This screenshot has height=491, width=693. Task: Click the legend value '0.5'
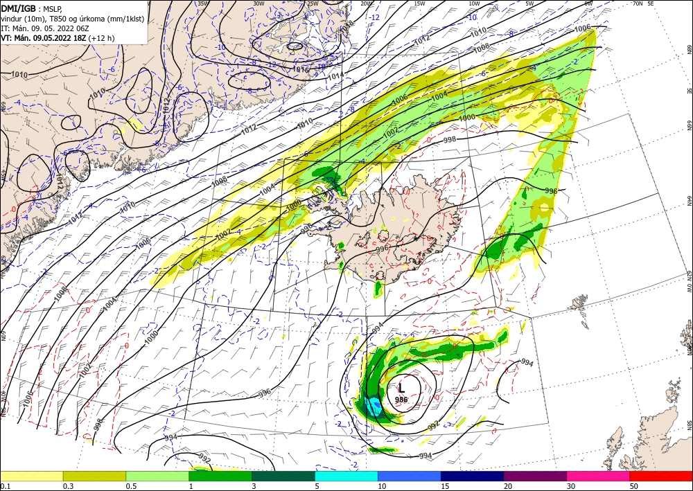click(x=131, y=486)
